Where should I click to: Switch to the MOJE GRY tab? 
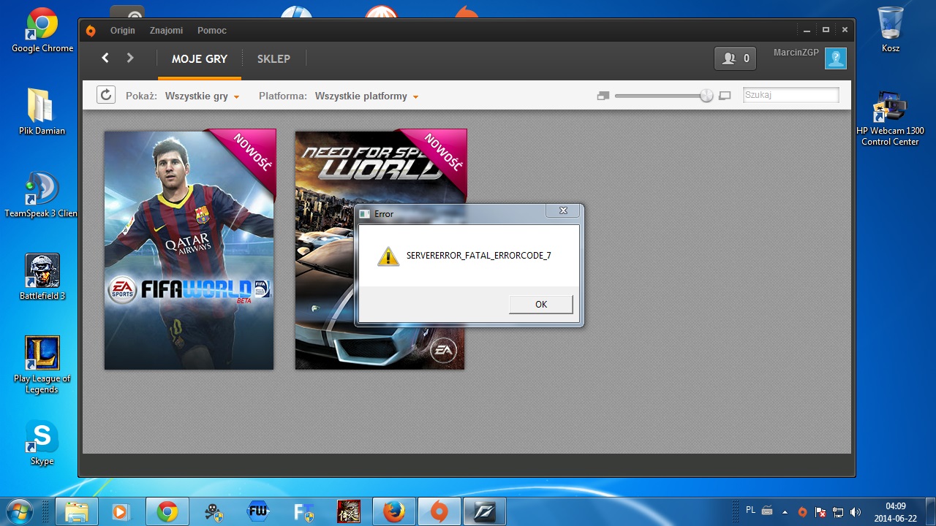200,59
